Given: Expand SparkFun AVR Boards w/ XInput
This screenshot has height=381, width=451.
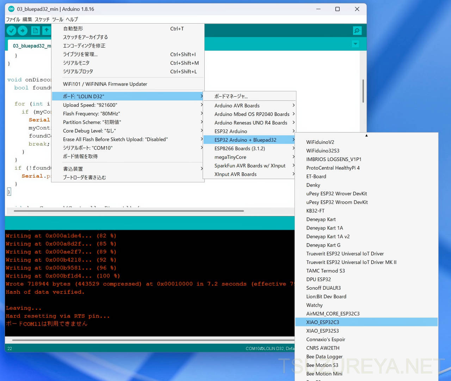Looking at the screenshot, I should click(x=249, y=166).
